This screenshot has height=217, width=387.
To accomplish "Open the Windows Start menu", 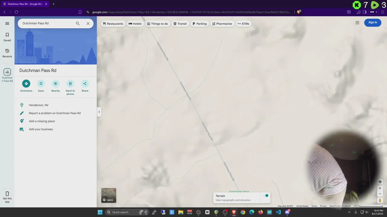I will [100, 212].
